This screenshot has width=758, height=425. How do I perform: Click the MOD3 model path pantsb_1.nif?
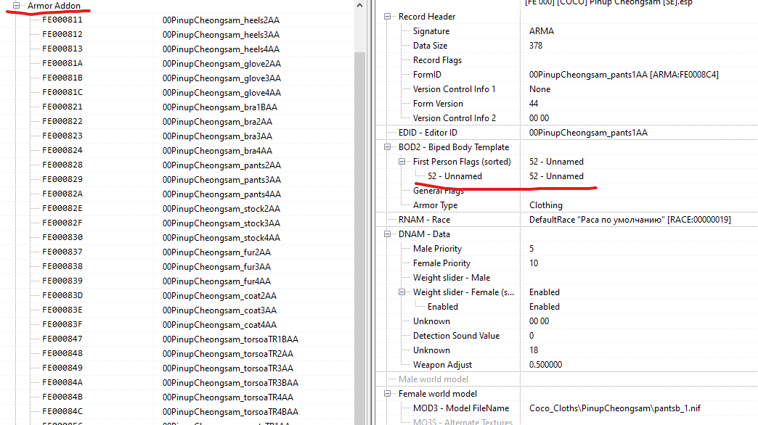point(614,408)
